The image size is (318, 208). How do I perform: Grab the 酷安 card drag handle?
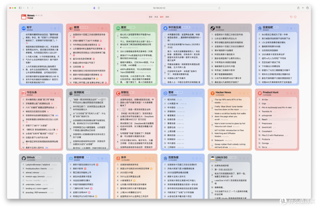153,28
